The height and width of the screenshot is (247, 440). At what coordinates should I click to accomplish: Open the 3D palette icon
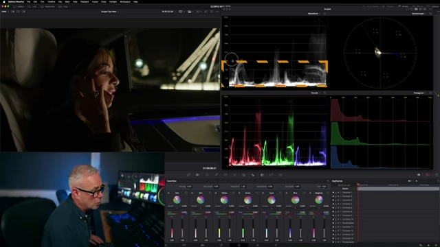pos(280,175)
